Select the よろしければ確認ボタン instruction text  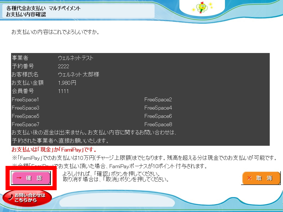(111, 174)
